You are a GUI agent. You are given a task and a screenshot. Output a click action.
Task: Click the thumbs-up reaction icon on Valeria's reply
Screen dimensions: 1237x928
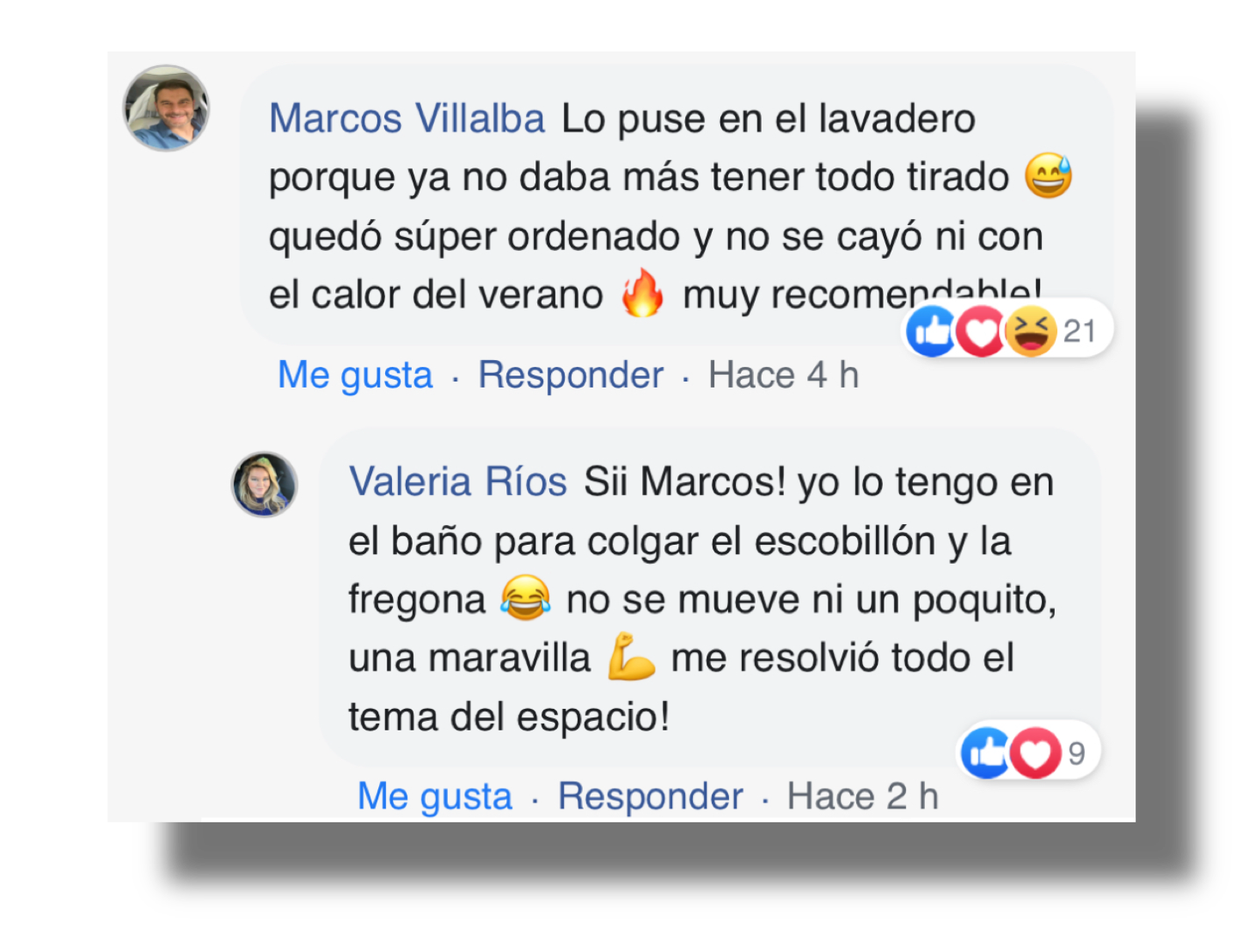click(x=985, y=754)
